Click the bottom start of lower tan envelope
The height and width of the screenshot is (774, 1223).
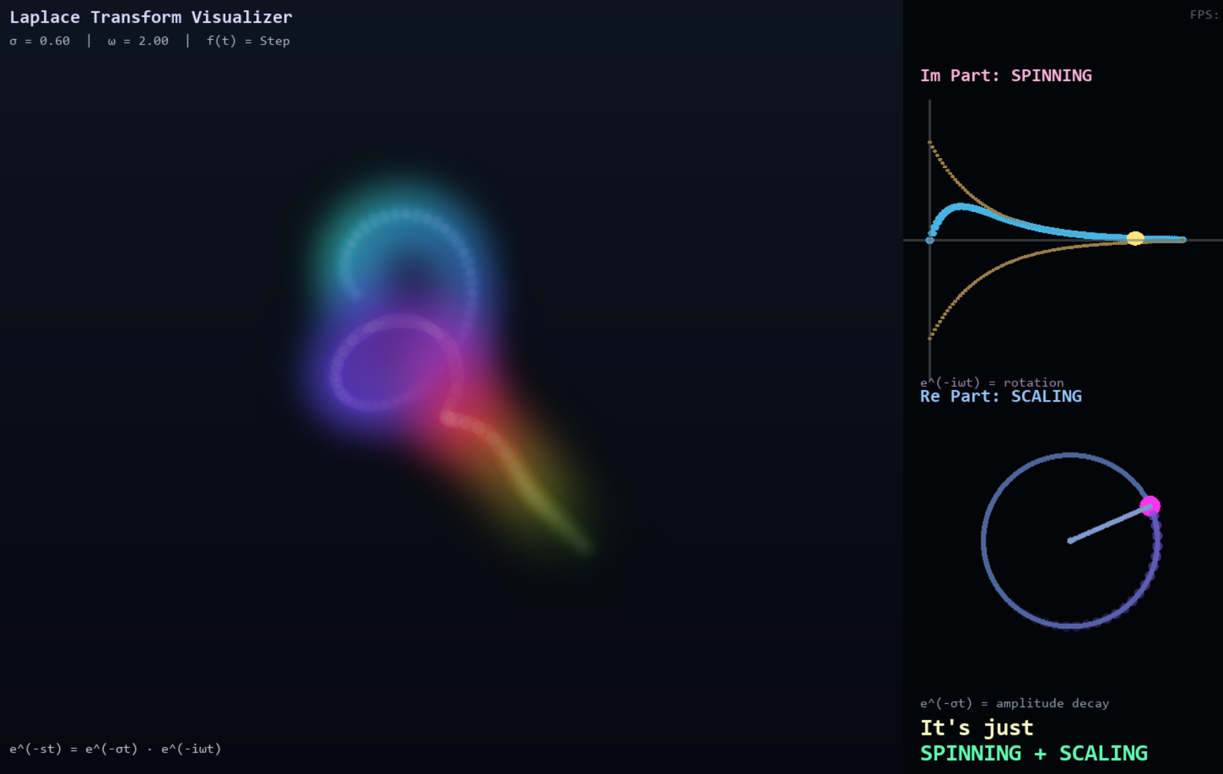coord(930,337)
